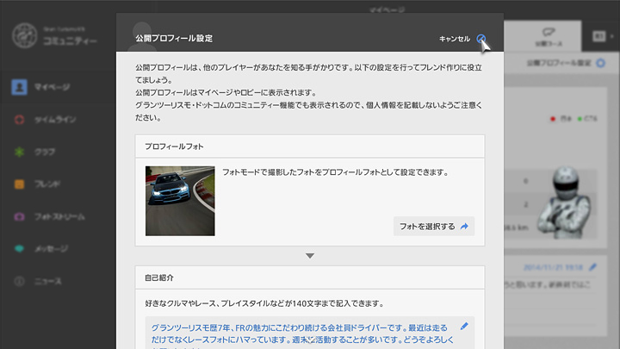Open the Photo Stream sidebar icon
620x349 pixels.
point(19,216)
